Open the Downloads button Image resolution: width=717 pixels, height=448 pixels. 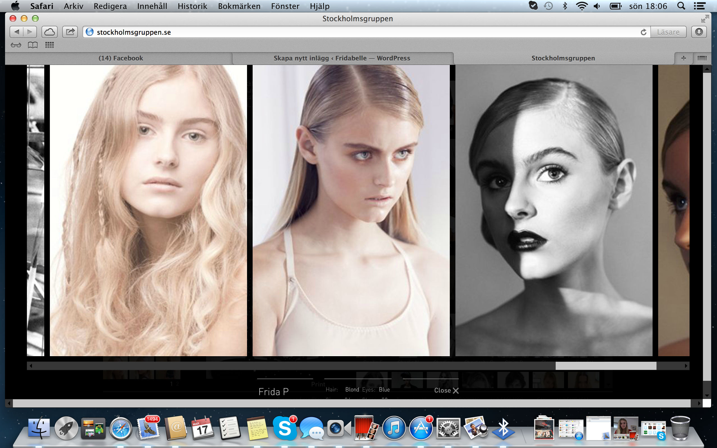(699, 32)
